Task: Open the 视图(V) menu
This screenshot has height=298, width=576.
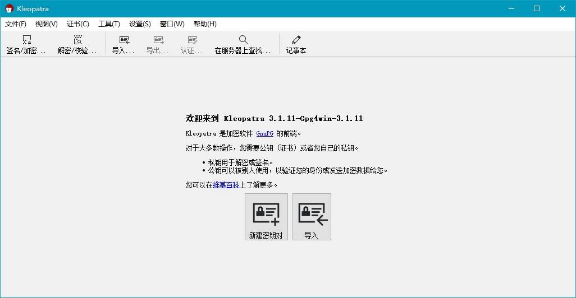Action: 46,24
